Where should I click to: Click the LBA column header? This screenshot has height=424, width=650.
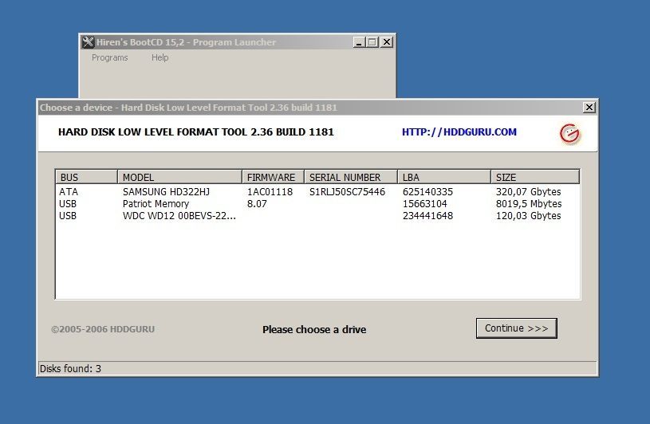coord(444,177)
